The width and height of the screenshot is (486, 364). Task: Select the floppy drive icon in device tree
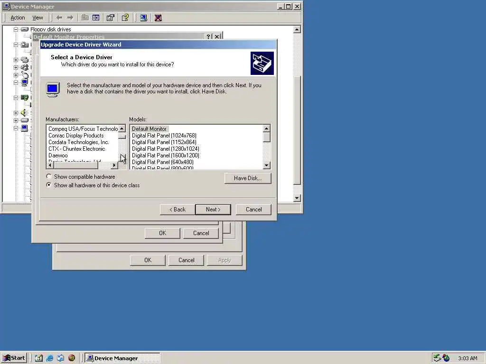(25, 29)
